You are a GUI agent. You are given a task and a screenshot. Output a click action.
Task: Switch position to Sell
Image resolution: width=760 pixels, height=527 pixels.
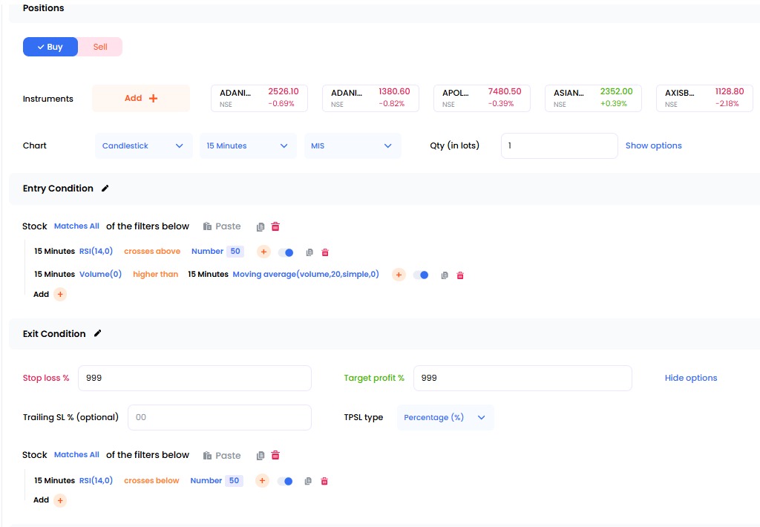pyautogui.click(x=100, y=47)
